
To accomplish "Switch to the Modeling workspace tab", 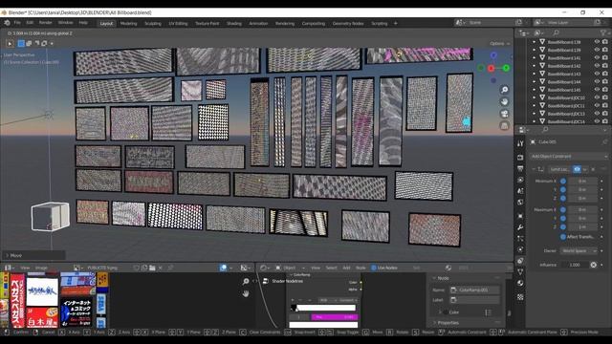I will pyautogui.click(x=128, y=23).
